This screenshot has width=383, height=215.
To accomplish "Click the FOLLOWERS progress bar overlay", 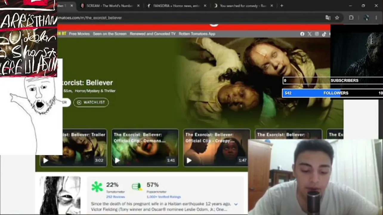I will point(333,93).
